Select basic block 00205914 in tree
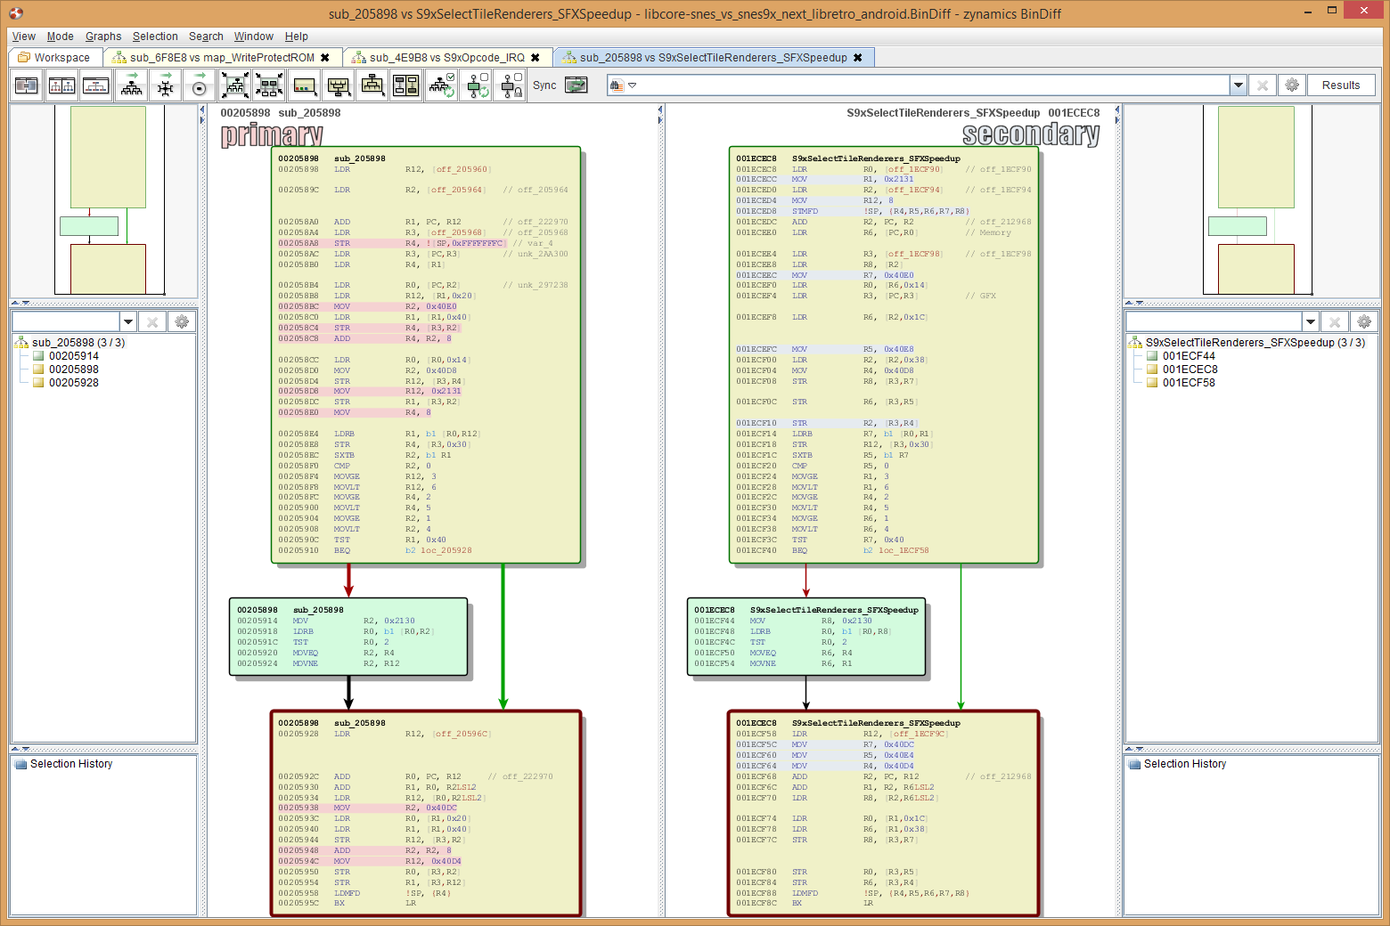This screenshot has width=1390, height=926. 74,356
